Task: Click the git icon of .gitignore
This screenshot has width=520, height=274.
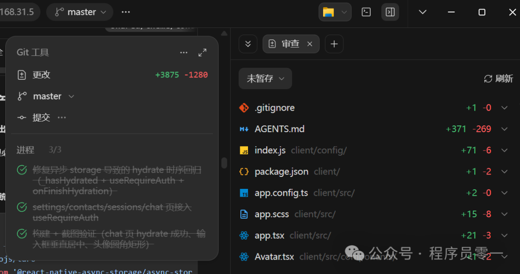Action: 244,108
